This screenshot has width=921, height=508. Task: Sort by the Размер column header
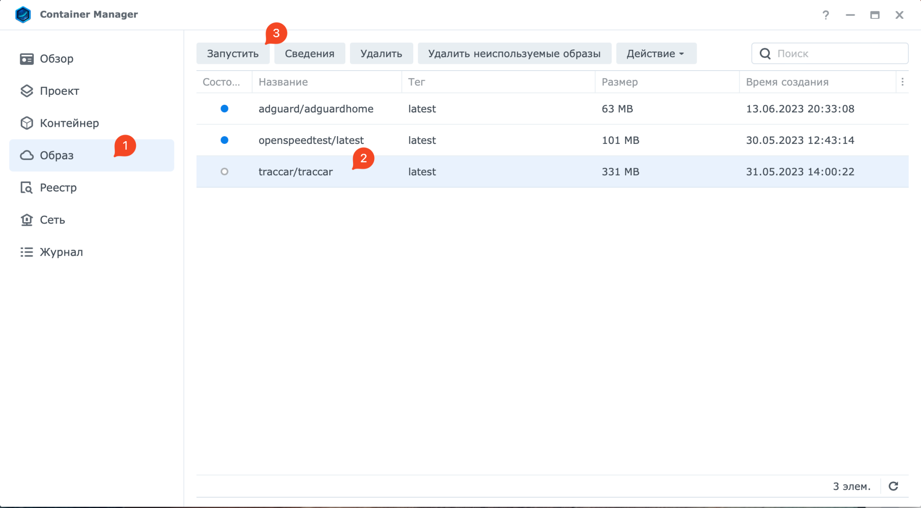667,82
